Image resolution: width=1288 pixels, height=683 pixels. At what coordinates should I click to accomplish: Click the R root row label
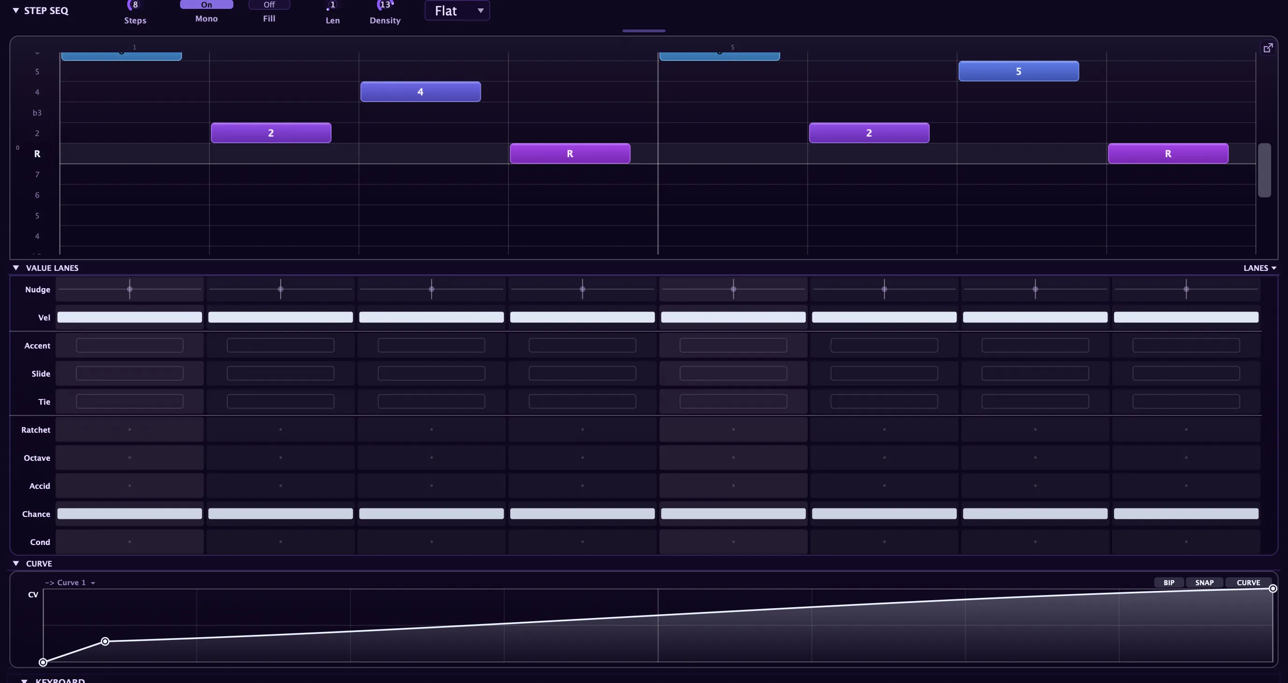coord(37,154)
